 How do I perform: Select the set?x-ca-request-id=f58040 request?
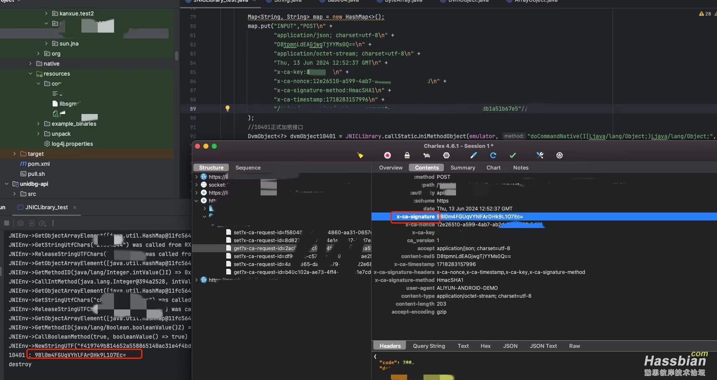pyautogui.click(x=282, y=233)
